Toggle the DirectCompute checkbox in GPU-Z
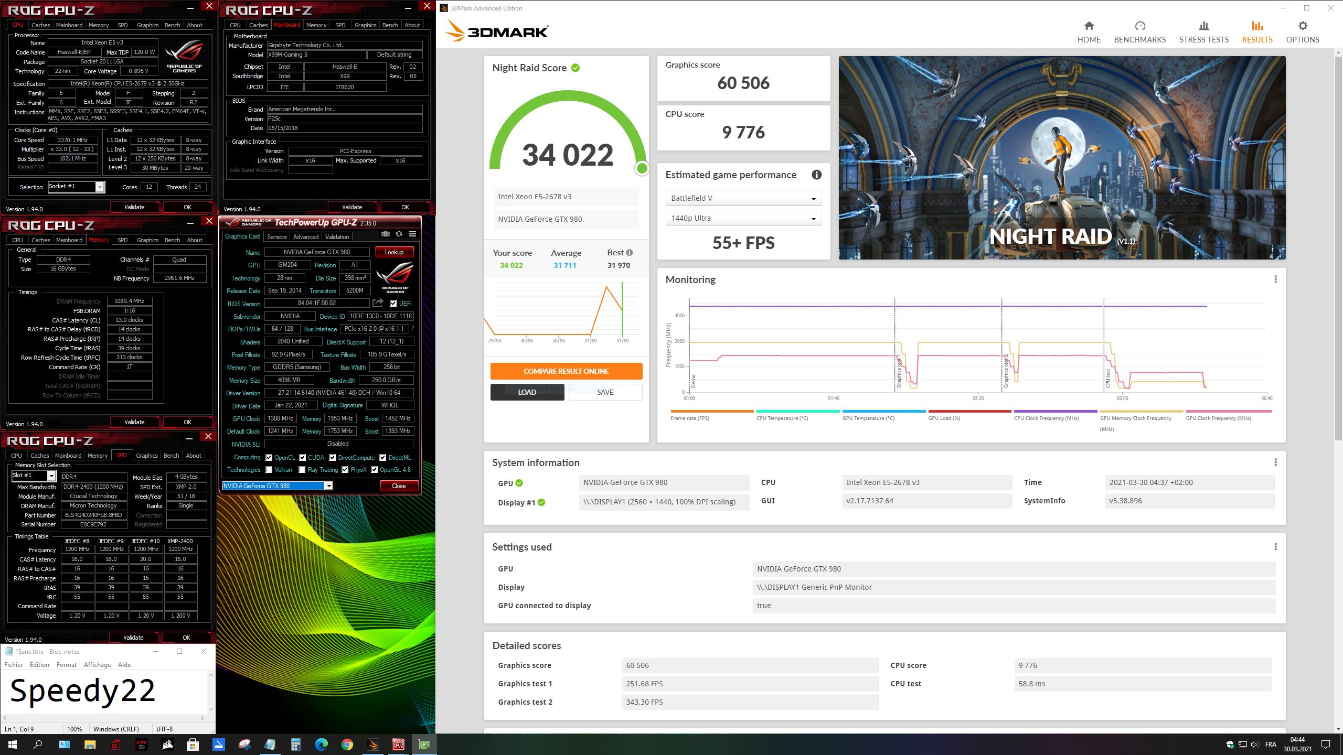This screenshot has width=1343, height=755. [x=332, y=457]
